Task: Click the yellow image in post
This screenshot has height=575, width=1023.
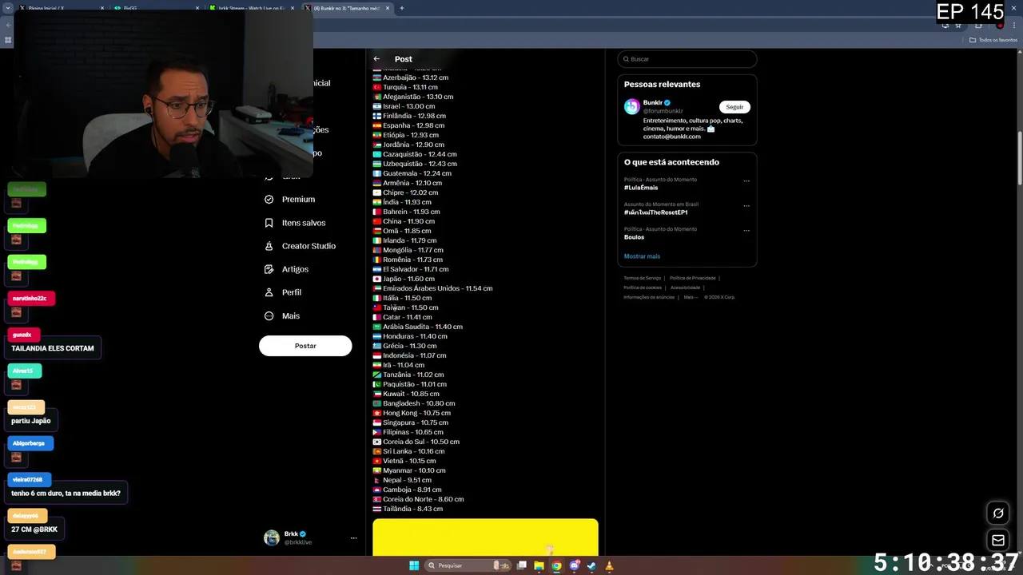Action: click(x=485, y=537)
